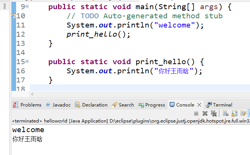
Task: Click the Declaration tab icon
Action: pyautogui.click(x=77, y=105)
